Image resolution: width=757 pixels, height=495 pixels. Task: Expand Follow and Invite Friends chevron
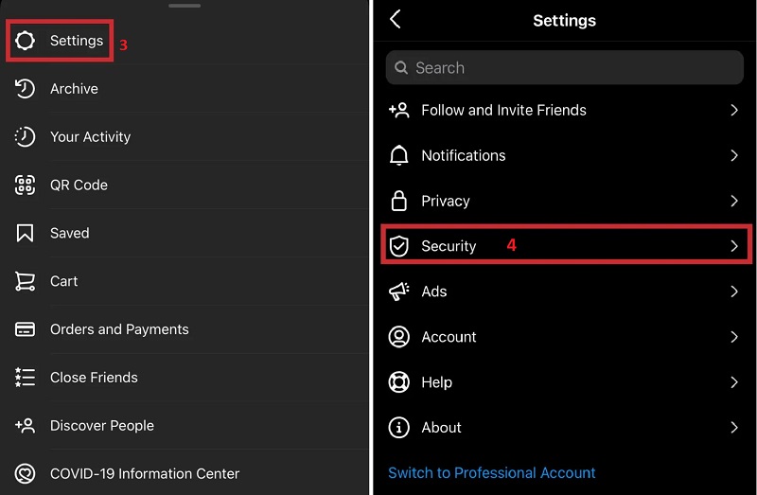point(734,110)
